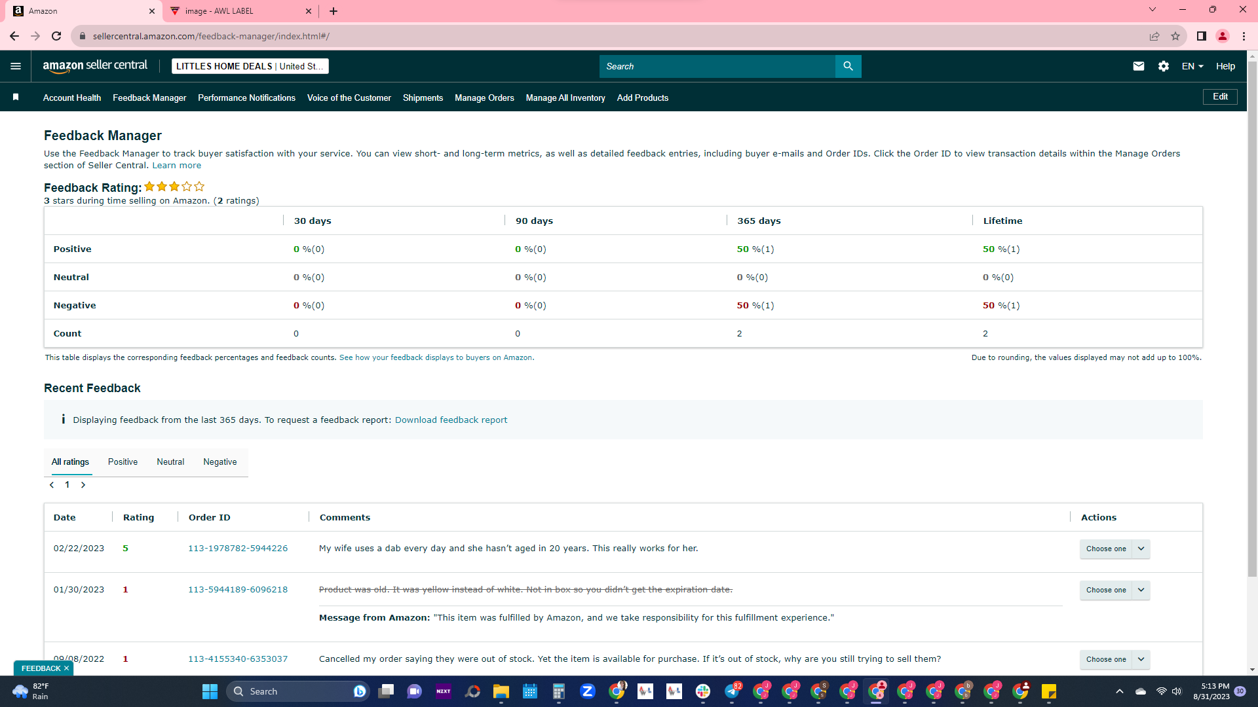
Task: Close the image - AWL LABEL tab
Action: coord(309,11)
